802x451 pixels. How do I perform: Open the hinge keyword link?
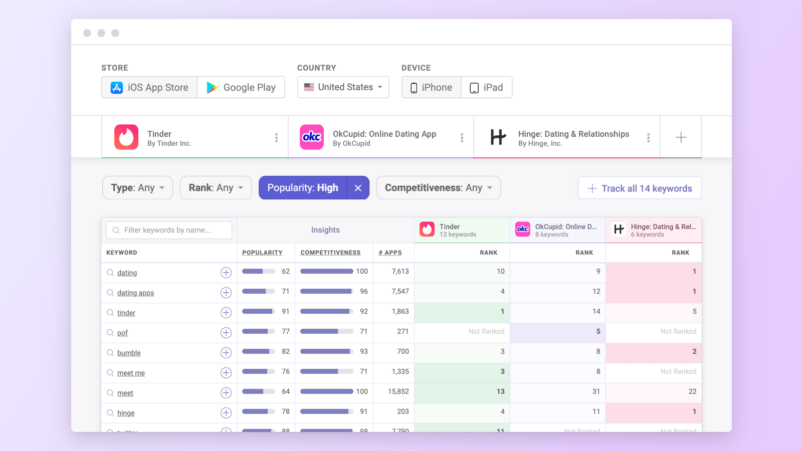[x=126, y=413]
